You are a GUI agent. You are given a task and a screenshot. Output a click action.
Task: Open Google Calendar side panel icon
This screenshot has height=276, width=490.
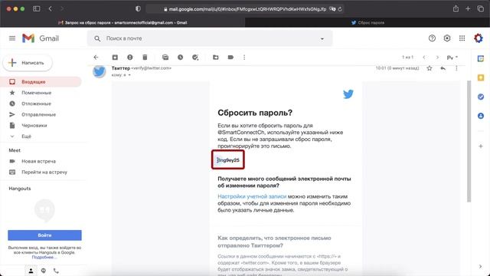pyautogui.click(x=481, y=58)
